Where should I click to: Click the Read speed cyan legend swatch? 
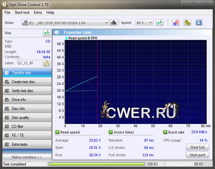click(66, 38)
